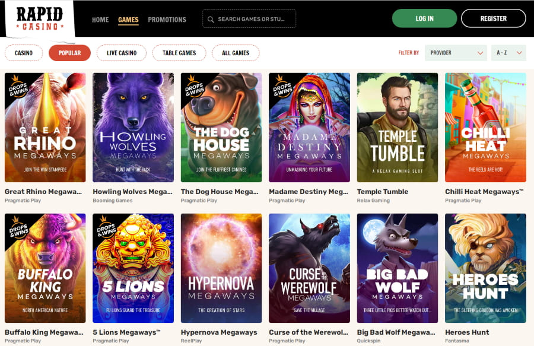Open the Chilli Heat Megaways thumbnail
The width and height of the screenshot is (534, 346).
click(485, 128)
